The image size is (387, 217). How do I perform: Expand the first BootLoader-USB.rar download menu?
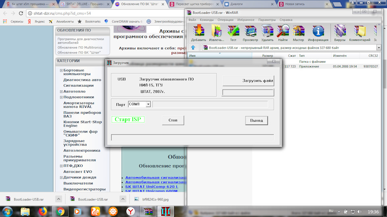[x=58, y=199]
